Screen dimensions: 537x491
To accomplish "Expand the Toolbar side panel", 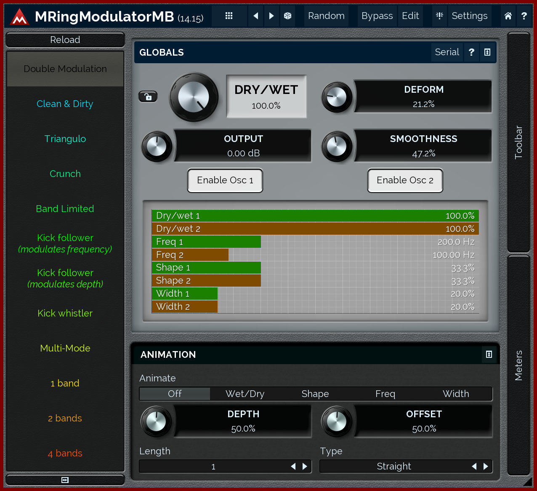I will tap(518, 142).
